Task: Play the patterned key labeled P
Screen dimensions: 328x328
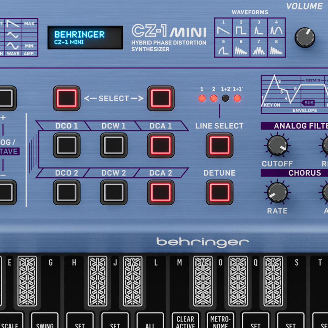Action: (238, 281)
